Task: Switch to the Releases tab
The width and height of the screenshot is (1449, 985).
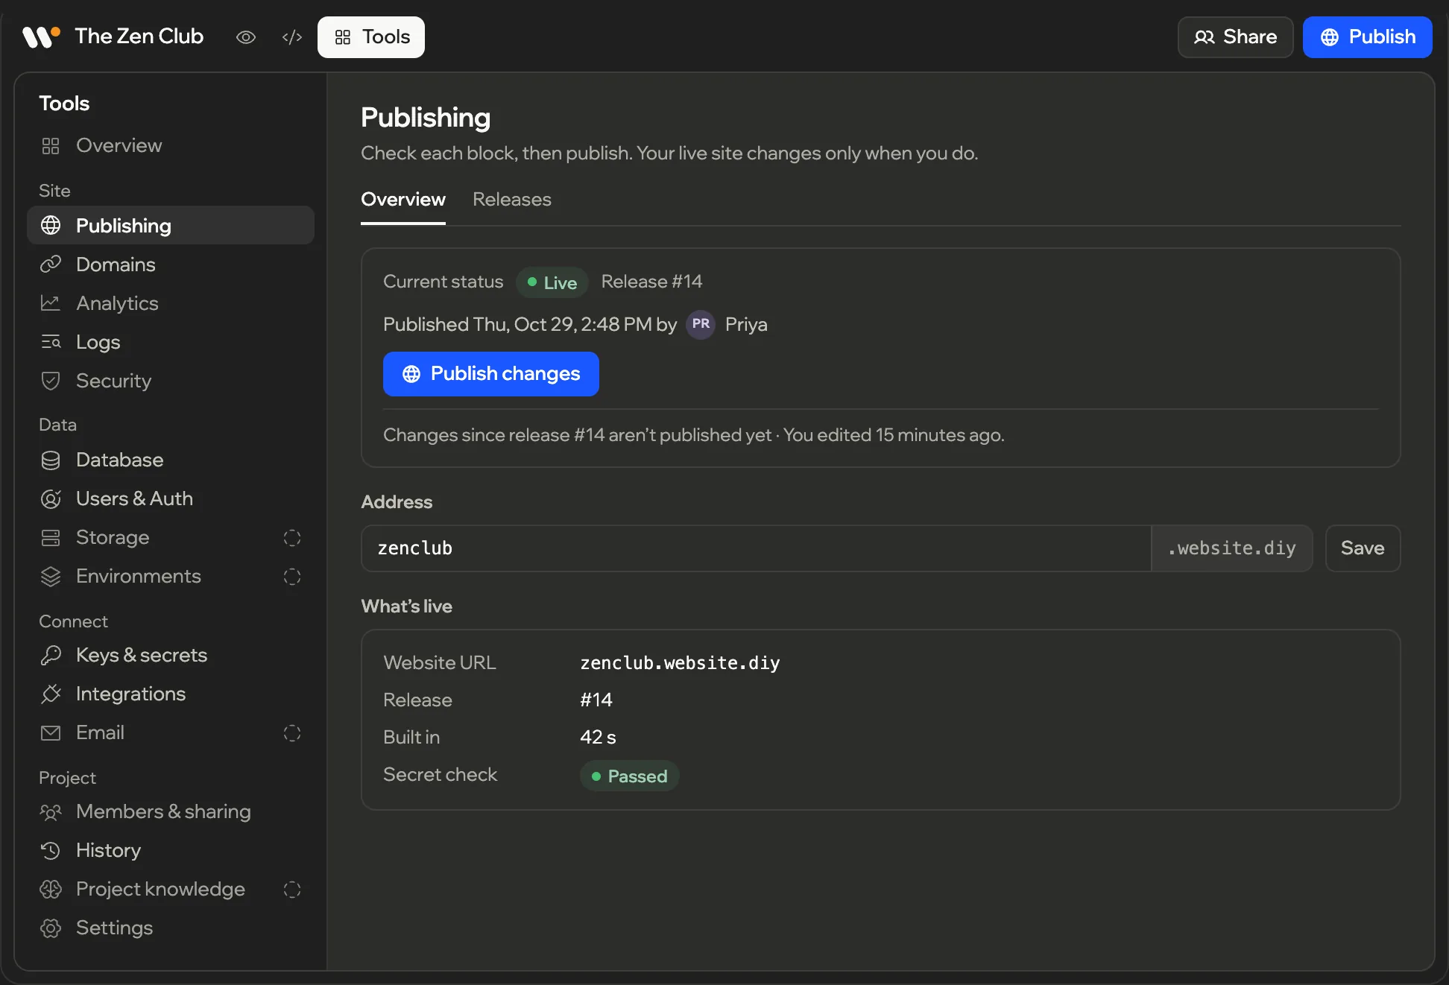Action: point(512,200)
